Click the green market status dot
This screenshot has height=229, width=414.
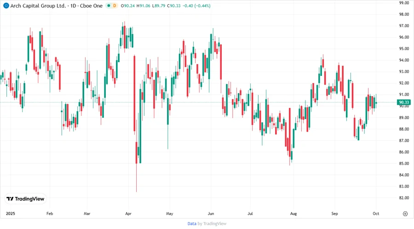(x=108, y=6)
